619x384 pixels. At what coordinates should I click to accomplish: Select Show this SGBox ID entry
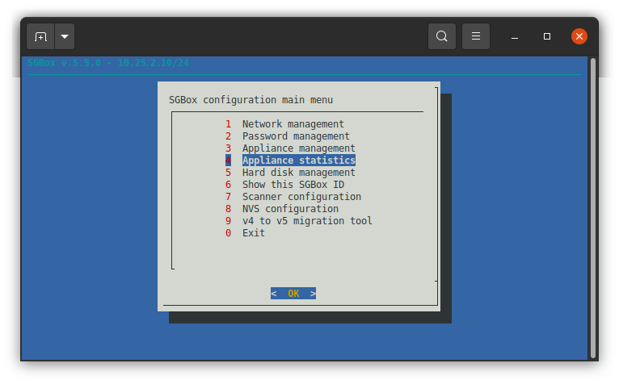(x=284, y=185)
